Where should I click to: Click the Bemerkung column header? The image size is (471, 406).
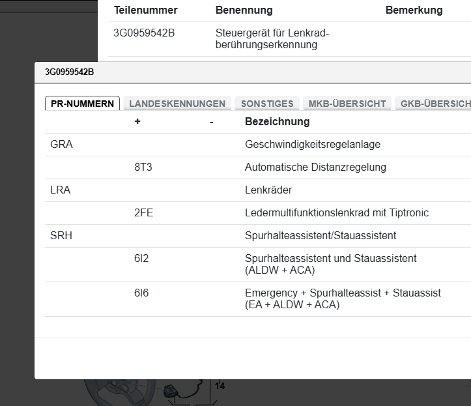[414, 10]
